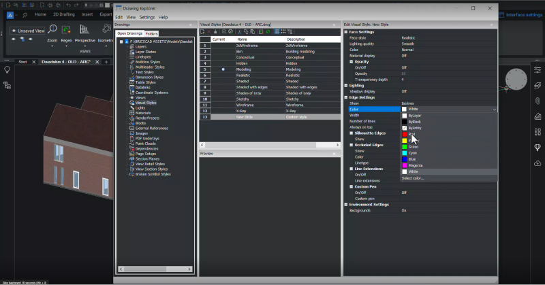This screenshot has height=285, width=545.
Task: Collapse the Environment Settings section
Action: pos(346,205)
